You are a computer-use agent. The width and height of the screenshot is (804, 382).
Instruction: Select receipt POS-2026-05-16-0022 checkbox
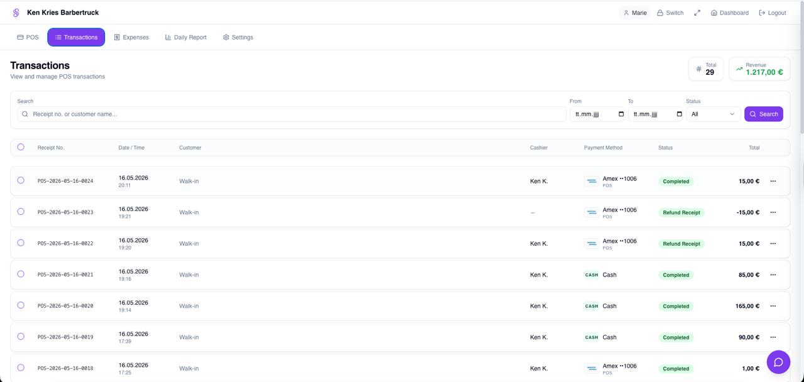21,243
